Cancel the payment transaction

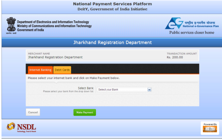click(33, 112)
